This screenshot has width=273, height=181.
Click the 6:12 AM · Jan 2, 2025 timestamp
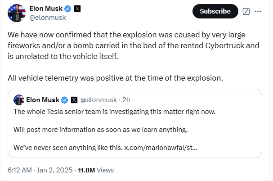point(40,170)
